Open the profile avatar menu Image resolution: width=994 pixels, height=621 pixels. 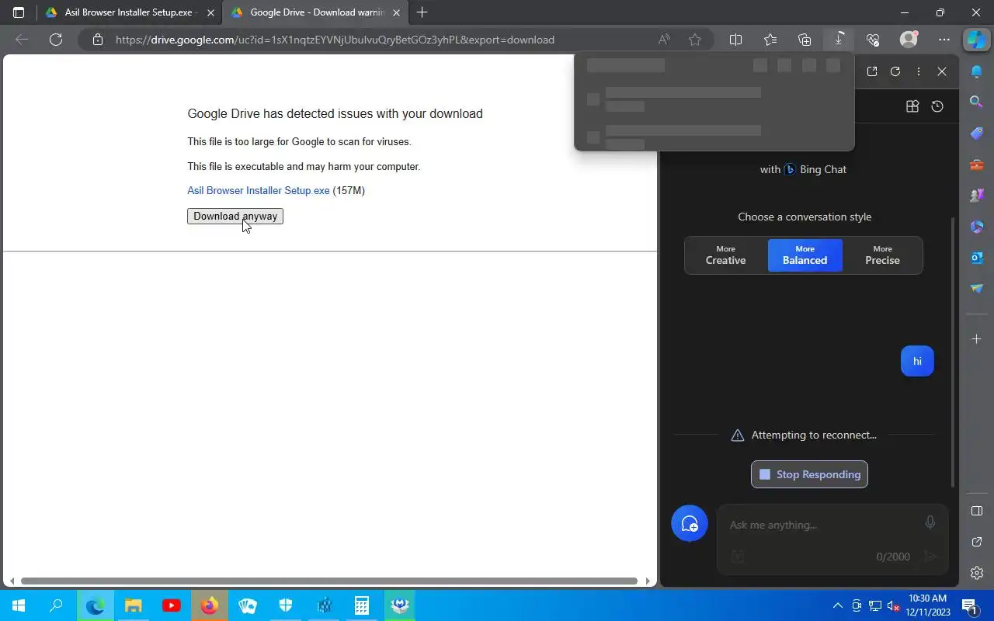click(x=909, y=40)
